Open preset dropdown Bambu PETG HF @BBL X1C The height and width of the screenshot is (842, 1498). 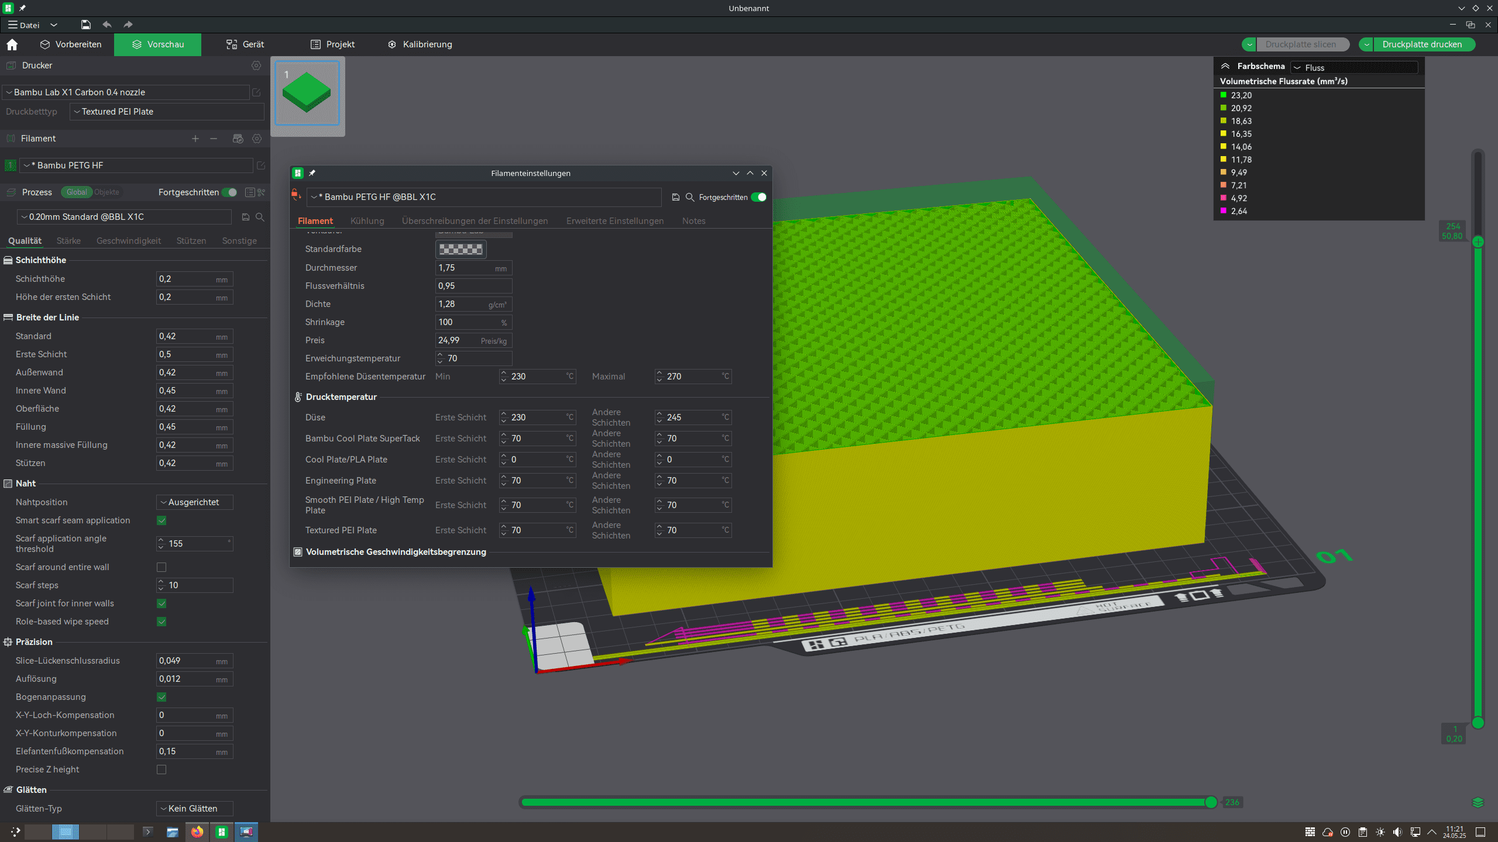tap(484, 197)
